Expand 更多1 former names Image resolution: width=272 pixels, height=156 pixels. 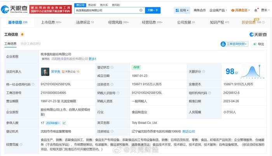tap(92, 59)
